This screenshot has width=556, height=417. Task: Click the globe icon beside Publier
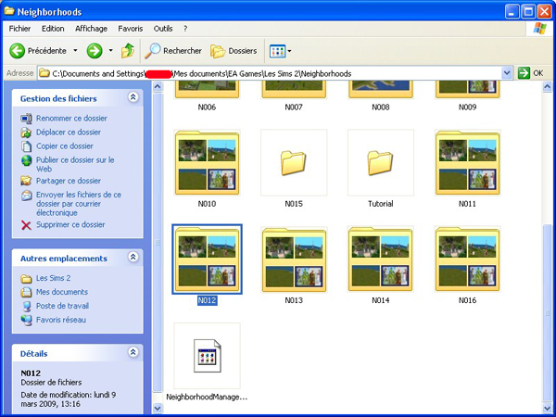[26, 160]
